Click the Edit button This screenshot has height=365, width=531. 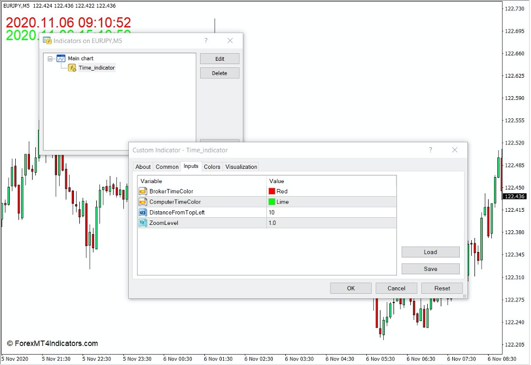[x=220, y=58]
